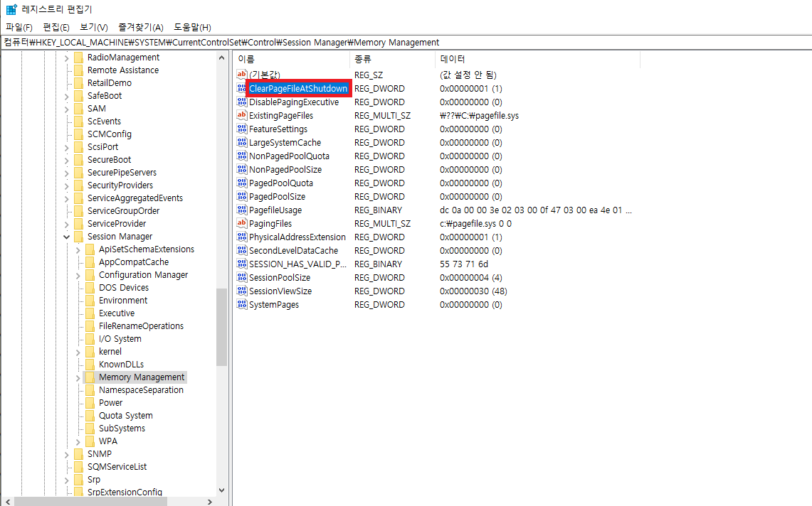
Task: Click the binary icon beside PagefileUsage
Action: point(242,210)
